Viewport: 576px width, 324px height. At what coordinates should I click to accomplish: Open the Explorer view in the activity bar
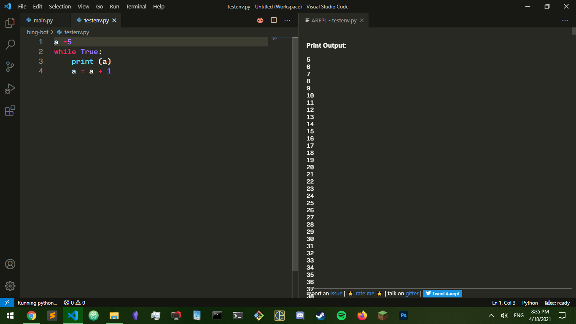pos(10,22)
